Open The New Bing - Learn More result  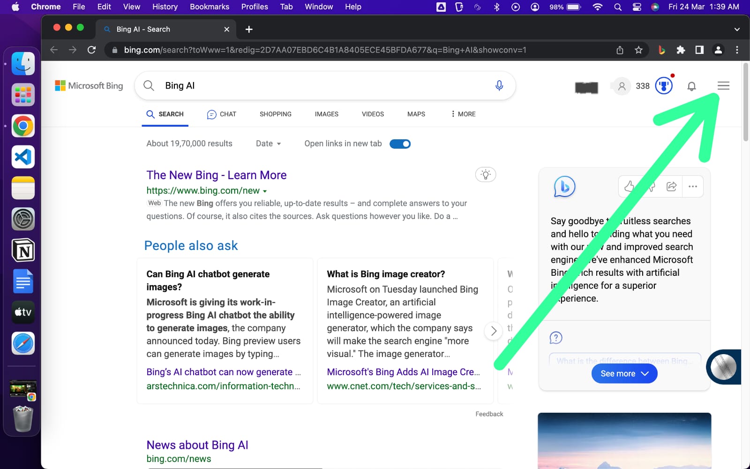217,175
